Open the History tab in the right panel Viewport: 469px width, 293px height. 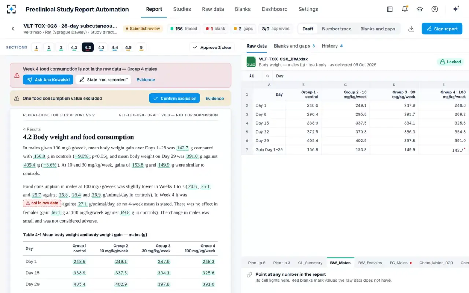[x=332, y=46]
